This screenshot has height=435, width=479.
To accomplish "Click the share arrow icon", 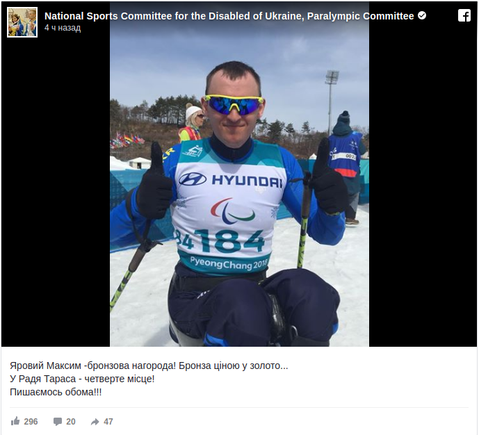I will pos(95,422).
